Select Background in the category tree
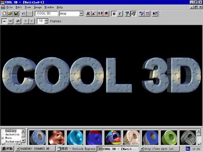Screen dimensions: 203x152 click(13, 142)
